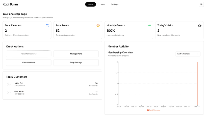Click the Feb 25 bar in chart
The height and width of the screenshot is (119, 209).
(x=197, y=83)
